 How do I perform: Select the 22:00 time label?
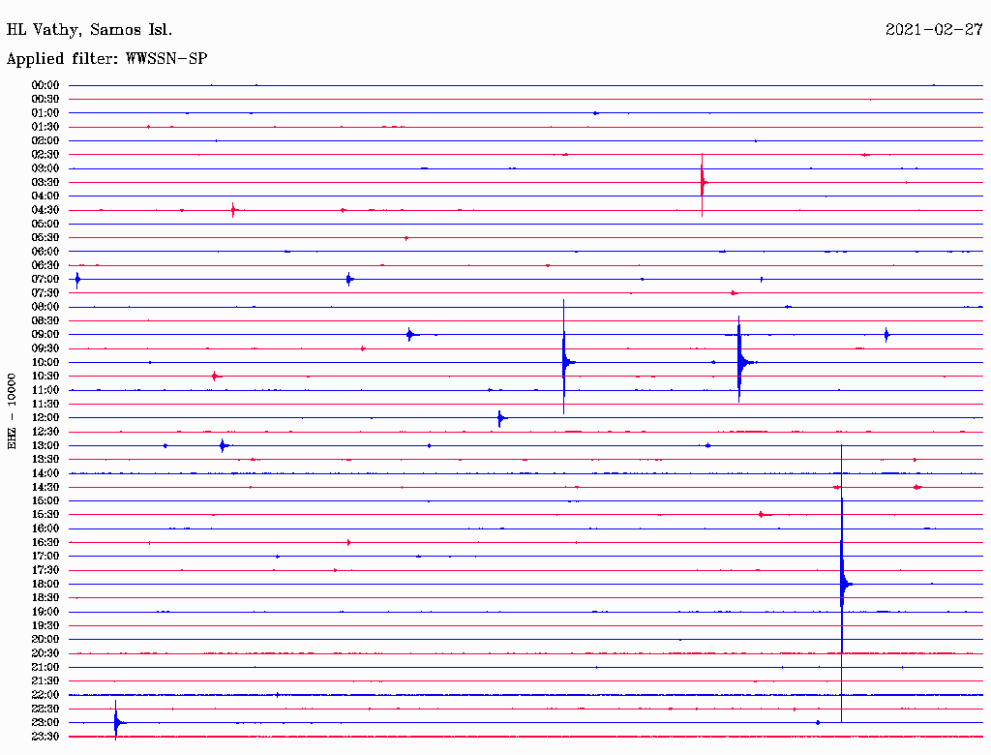pos(45,694)
